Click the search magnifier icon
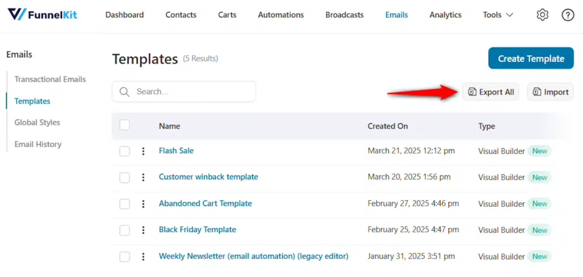Screen dimensions: 583x277 pos(124,91)
